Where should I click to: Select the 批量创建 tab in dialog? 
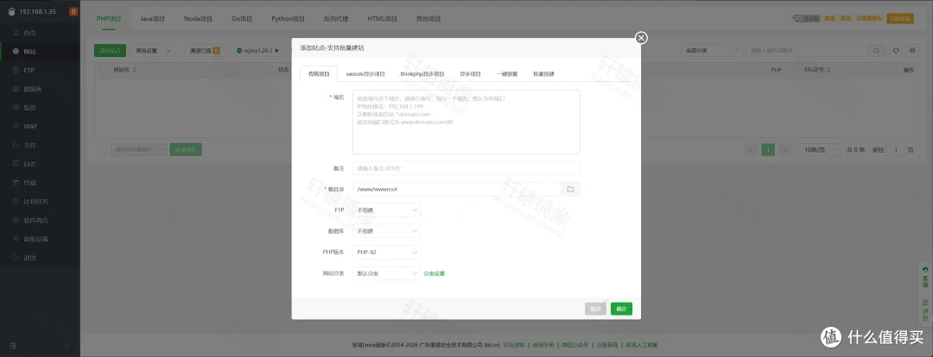point(544,74)
